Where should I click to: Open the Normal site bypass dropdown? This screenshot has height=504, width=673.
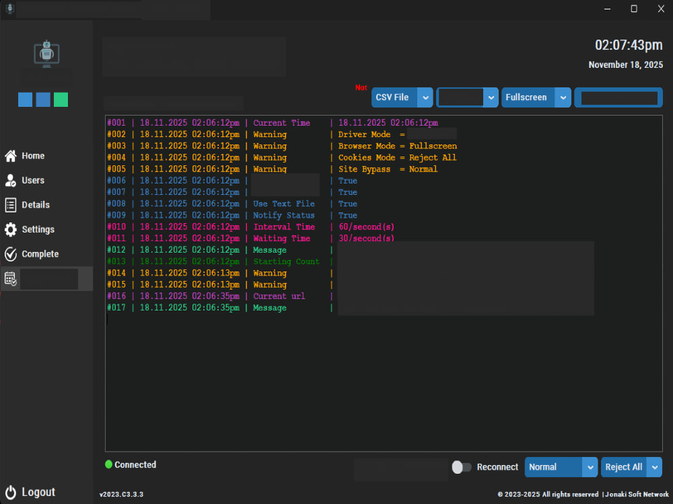pyautogui.click(x=561, y=467)
